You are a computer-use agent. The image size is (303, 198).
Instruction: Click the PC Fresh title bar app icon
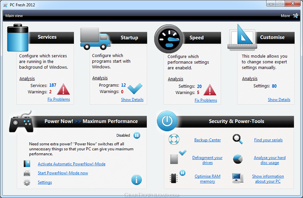point(5,5)
